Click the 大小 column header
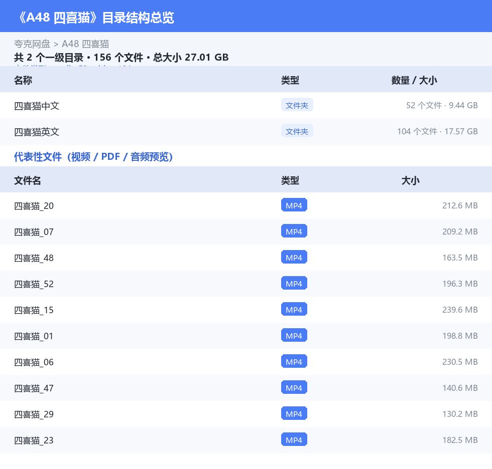 click(411, 180)
